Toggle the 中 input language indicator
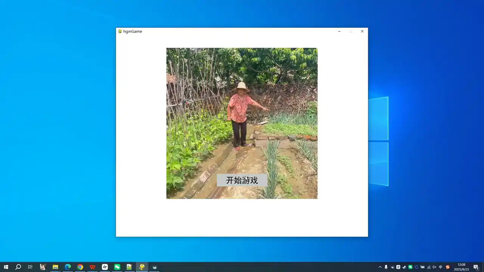Image resolution: width=484 pixels, height=272 pixels. pos(441,267)
